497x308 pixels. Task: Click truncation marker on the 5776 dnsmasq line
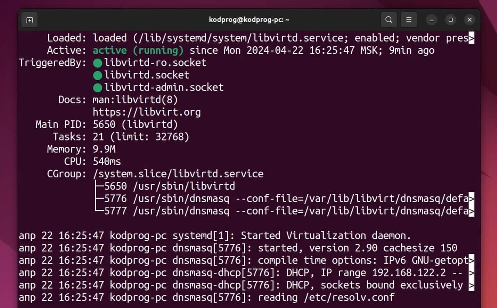coord(471,198)
